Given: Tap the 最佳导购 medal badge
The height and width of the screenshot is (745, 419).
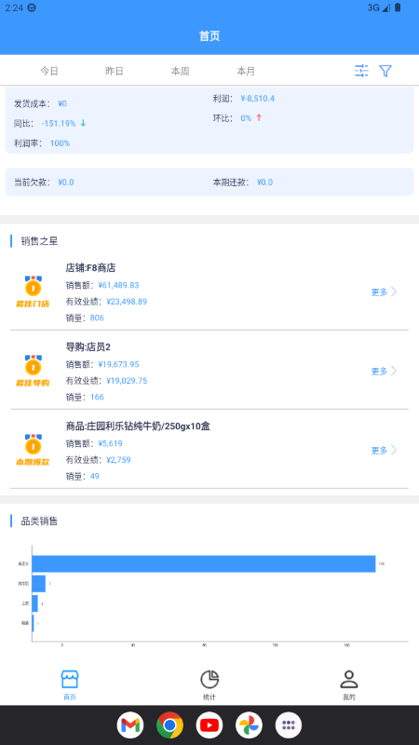Looking at the screenshot, I should click(33, 371).
